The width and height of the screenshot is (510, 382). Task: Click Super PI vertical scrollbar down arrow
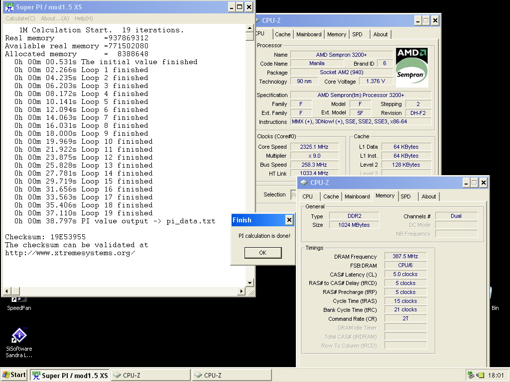(250, 283)
